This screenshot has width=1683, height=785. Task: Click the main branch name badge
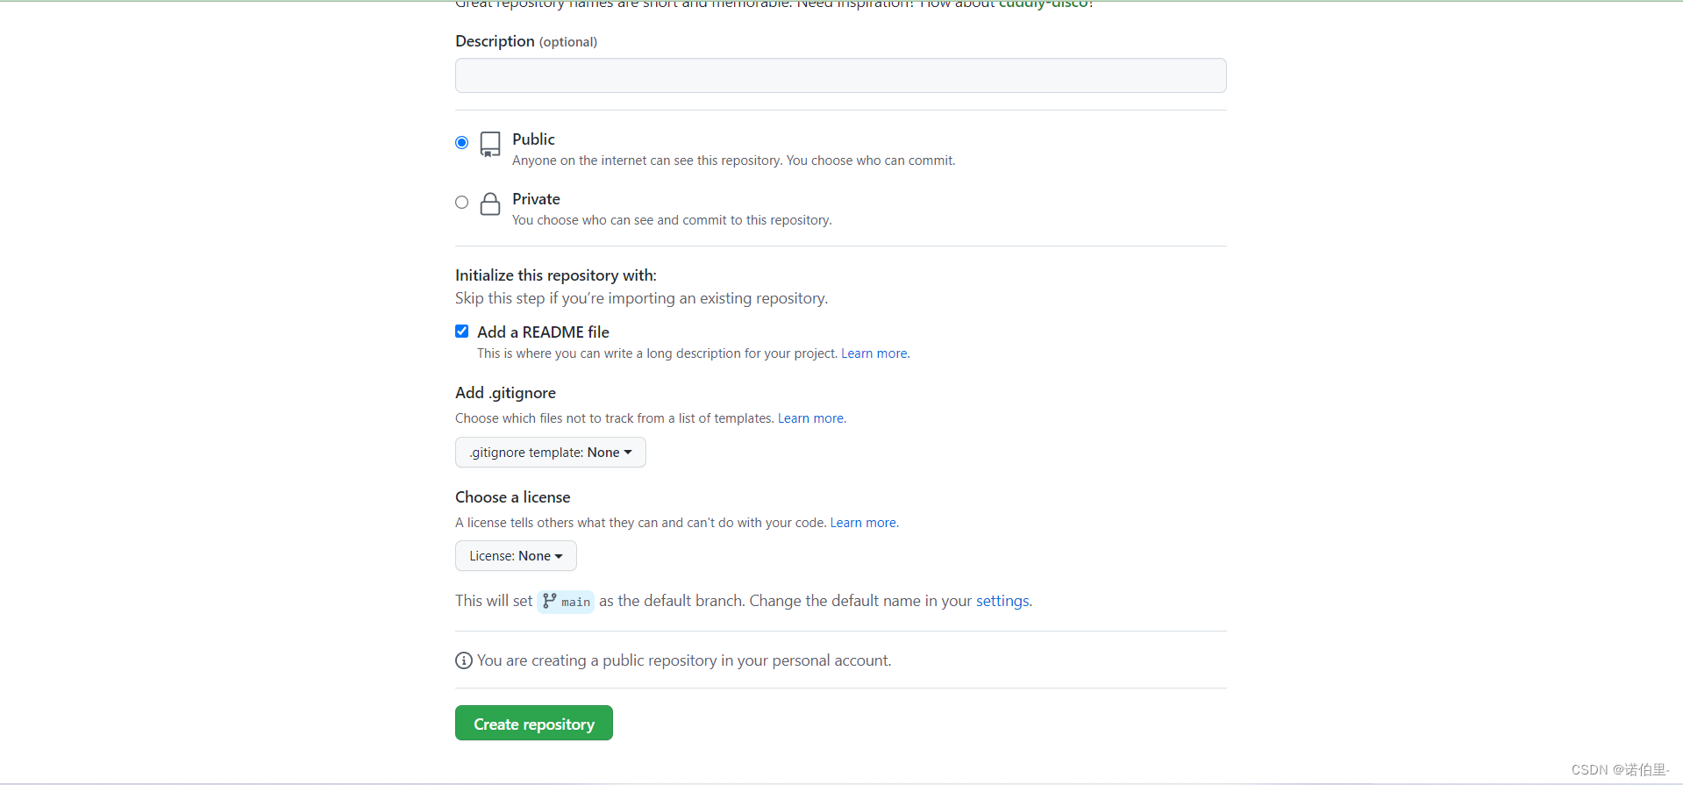(x=575, y=602)
